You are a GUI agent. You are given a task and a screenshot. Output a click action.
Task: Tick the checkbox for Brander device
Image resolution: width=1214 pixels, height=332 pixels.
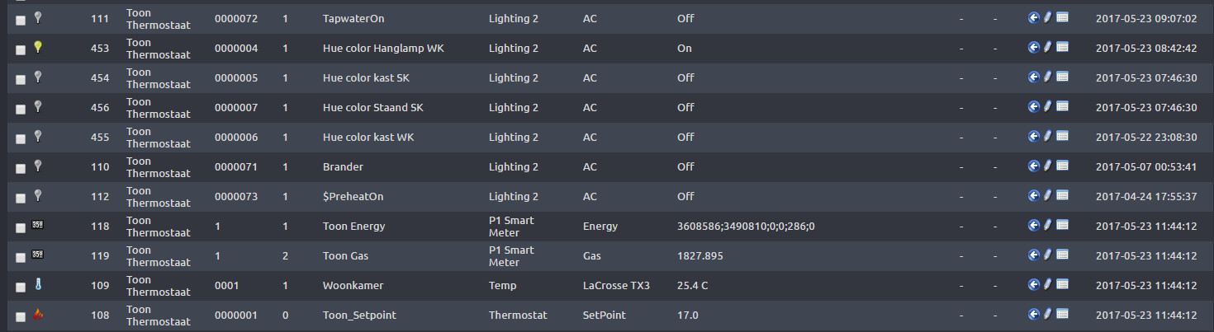[x=21, y=168]
